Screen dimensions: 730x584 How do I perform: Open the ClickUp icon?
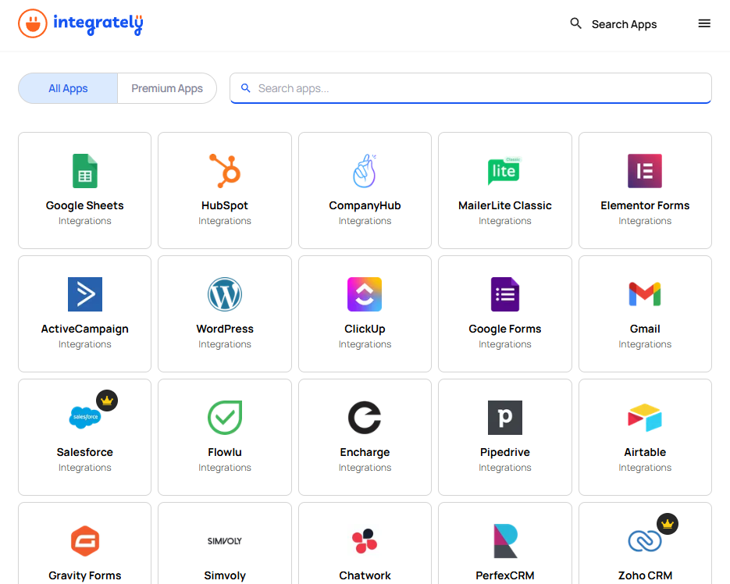pyautogui.click(x=365, y=294)
